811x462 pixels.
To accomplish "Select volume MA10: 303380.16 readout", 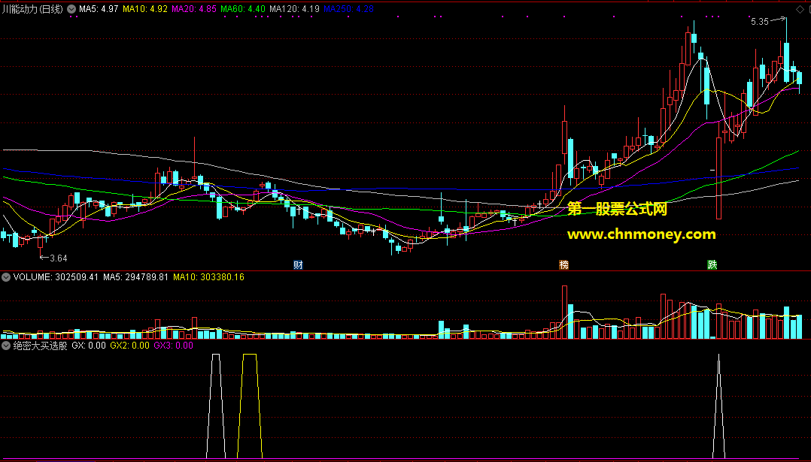I will tap(208, 277).
